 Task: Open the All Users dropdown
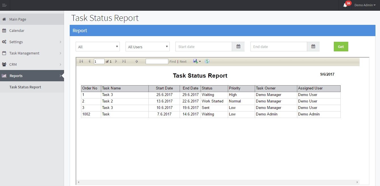pos(147,47)
